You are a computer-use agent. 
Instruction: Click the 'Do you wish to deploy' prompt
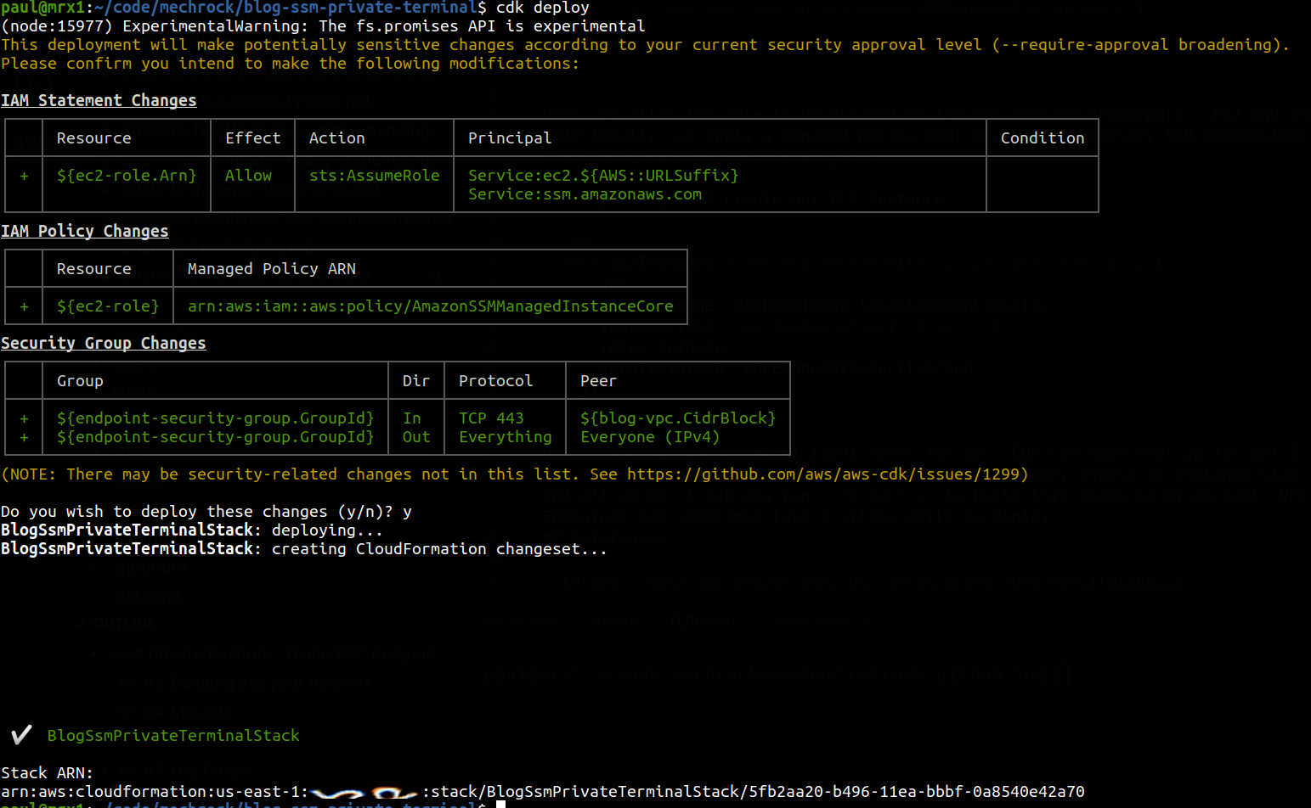pyautogui.click(x=206, y=511)
